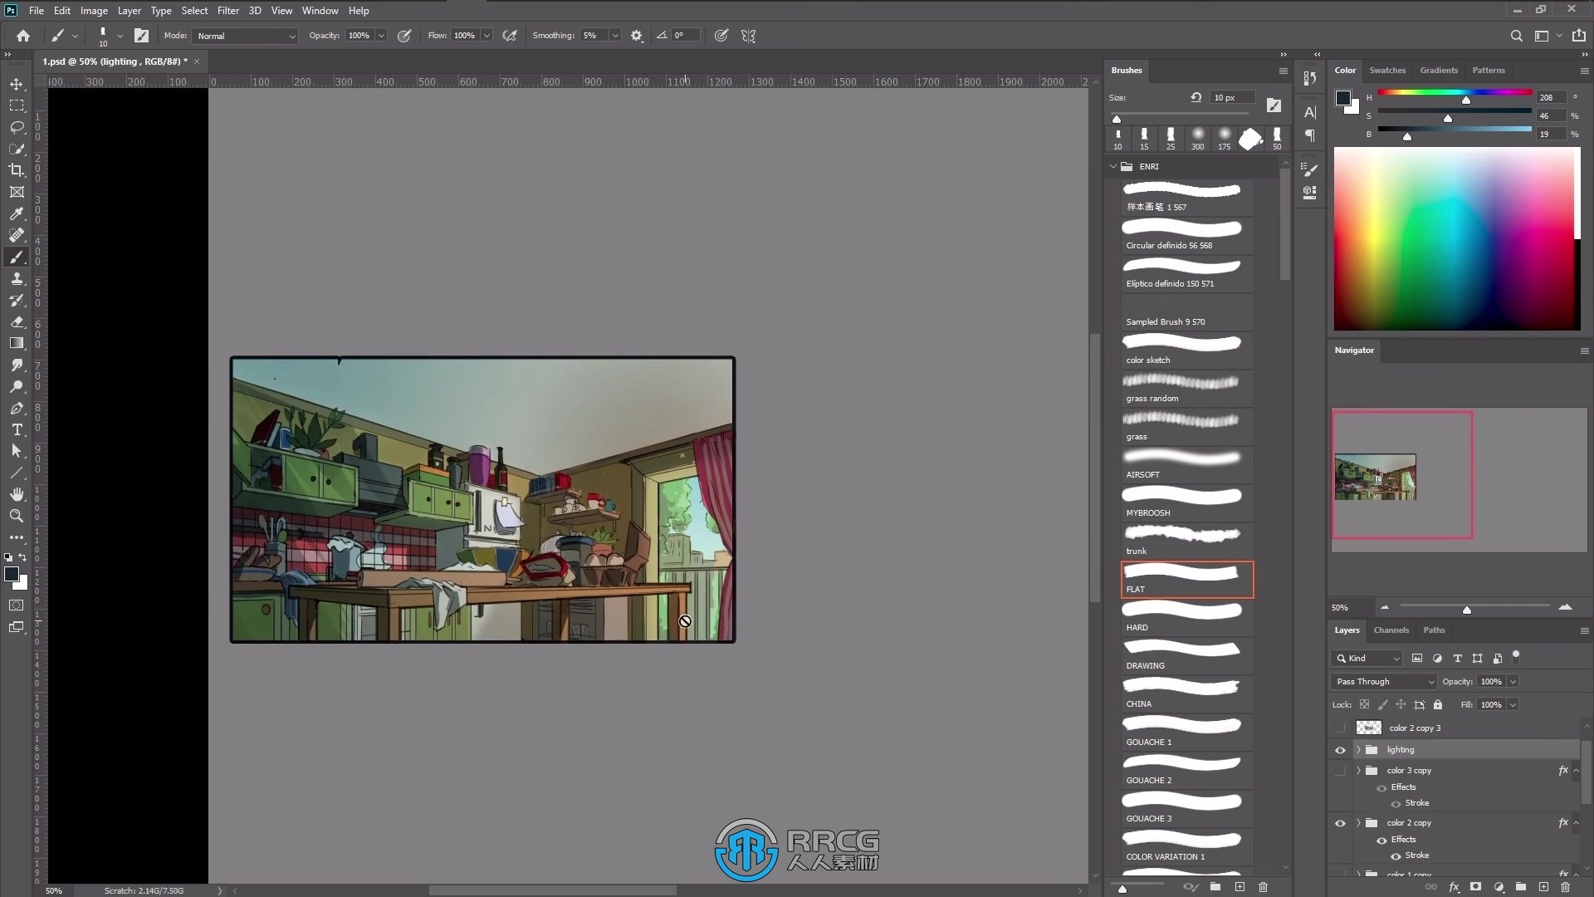
Task: Toggle Quick Mask mode
Action: (x=17, y=605)
